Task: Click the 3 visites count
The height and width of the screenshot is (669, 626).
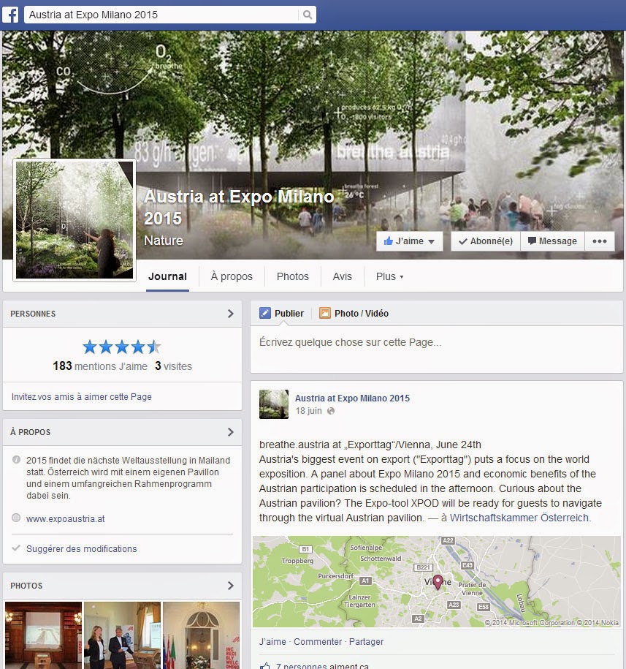Action: tap(173, 366)
